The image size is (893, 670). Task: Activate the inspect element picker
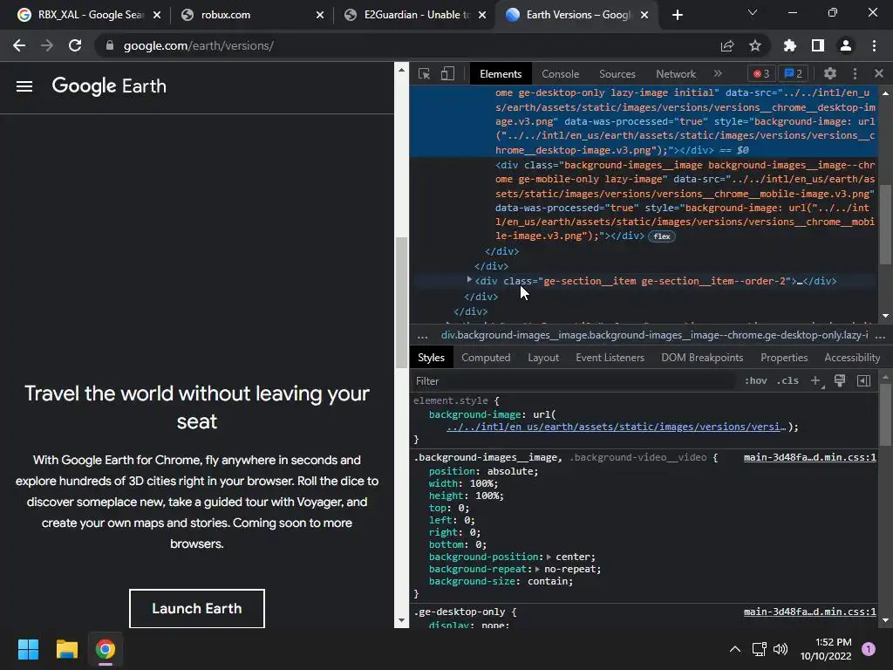pyautogui.click(x=425, y=73)
